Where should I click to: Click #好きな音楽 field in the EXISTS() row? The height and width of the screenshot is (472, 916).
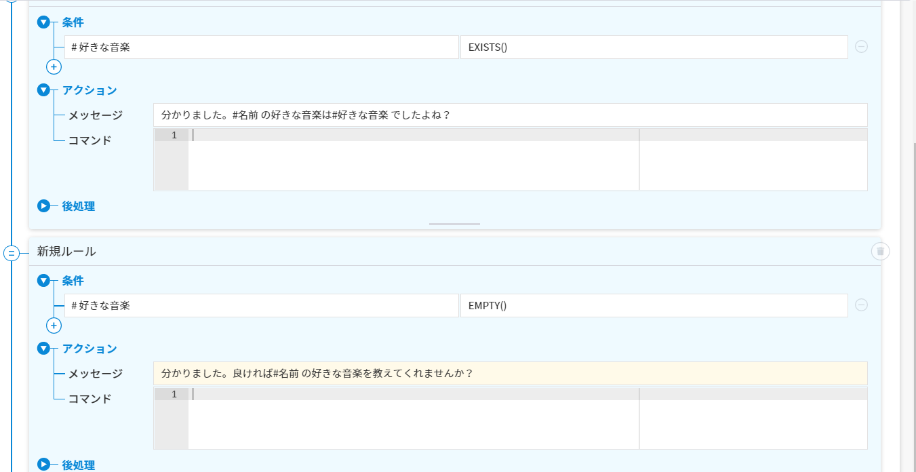(x=262, y=47)
